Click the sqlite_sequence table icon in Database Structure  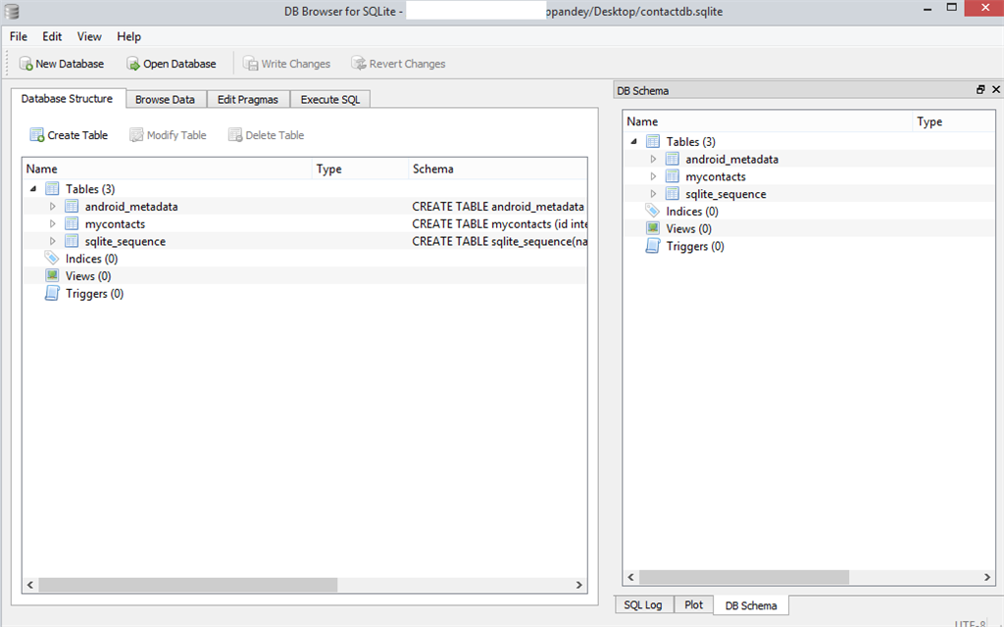(72, 241)
